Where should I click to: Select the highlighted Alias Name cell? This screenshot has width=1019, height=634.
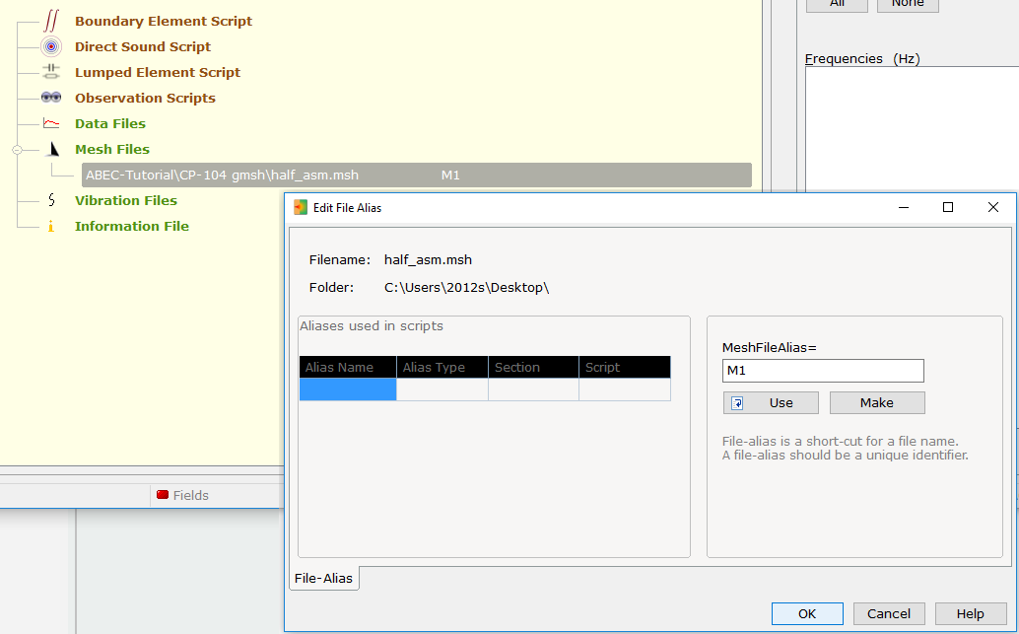point(348,389)
